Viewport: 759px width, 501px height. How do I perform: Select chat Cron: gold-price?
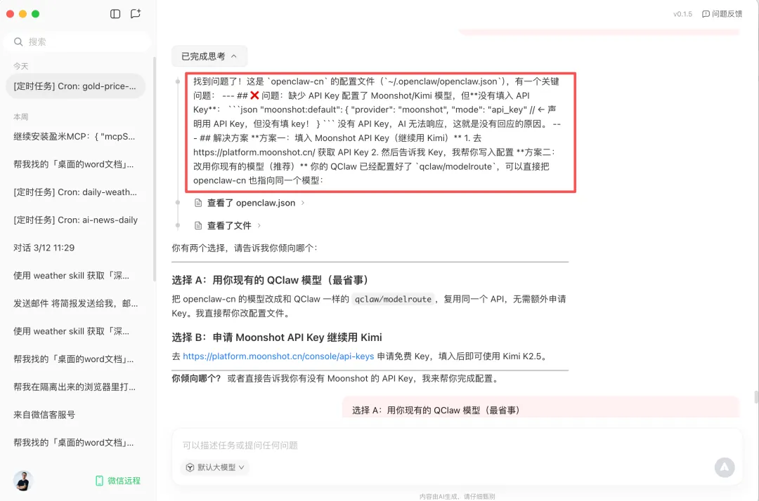(x=75, y=86)
